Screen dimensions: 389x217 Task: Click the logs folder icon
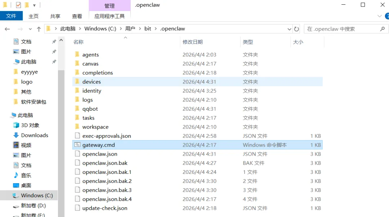77,100
